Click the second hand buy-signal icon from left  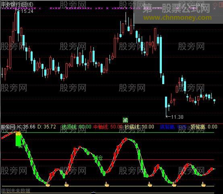[x=67, y=184]
